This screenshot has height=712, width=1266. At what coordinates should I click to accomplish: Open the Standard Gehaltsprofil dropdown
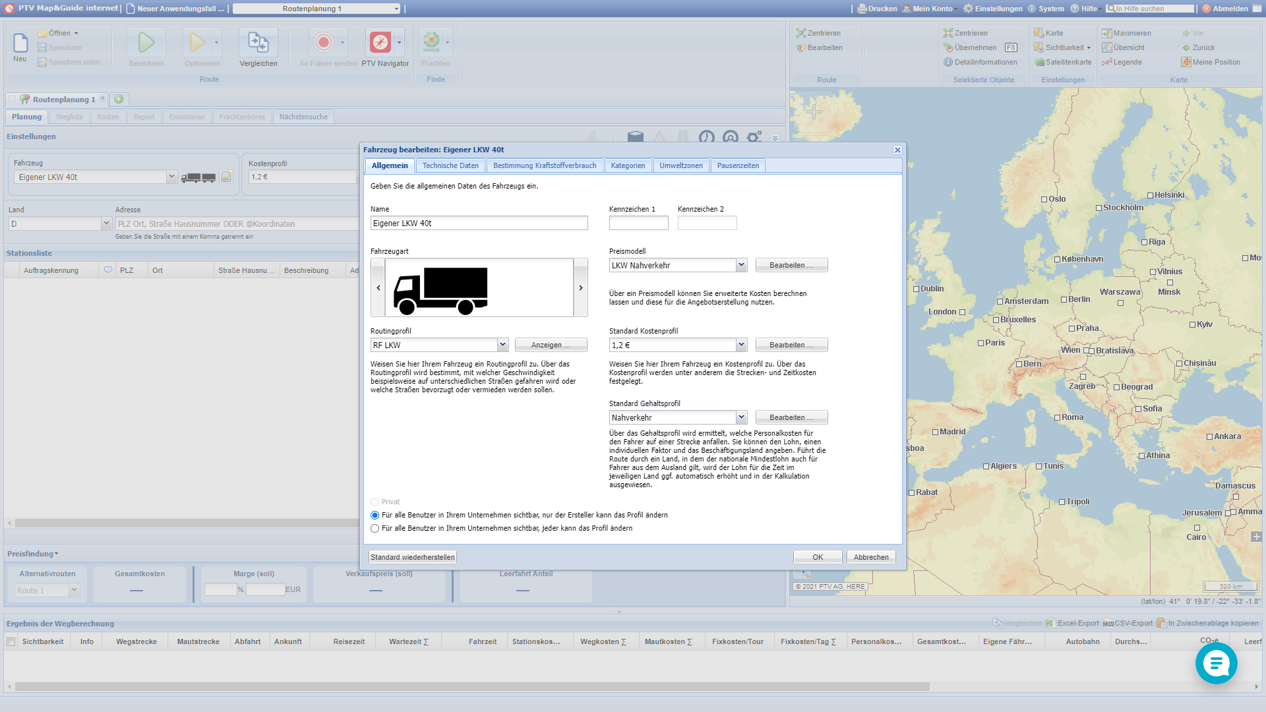pyautogui.click(x=741, y=417)
